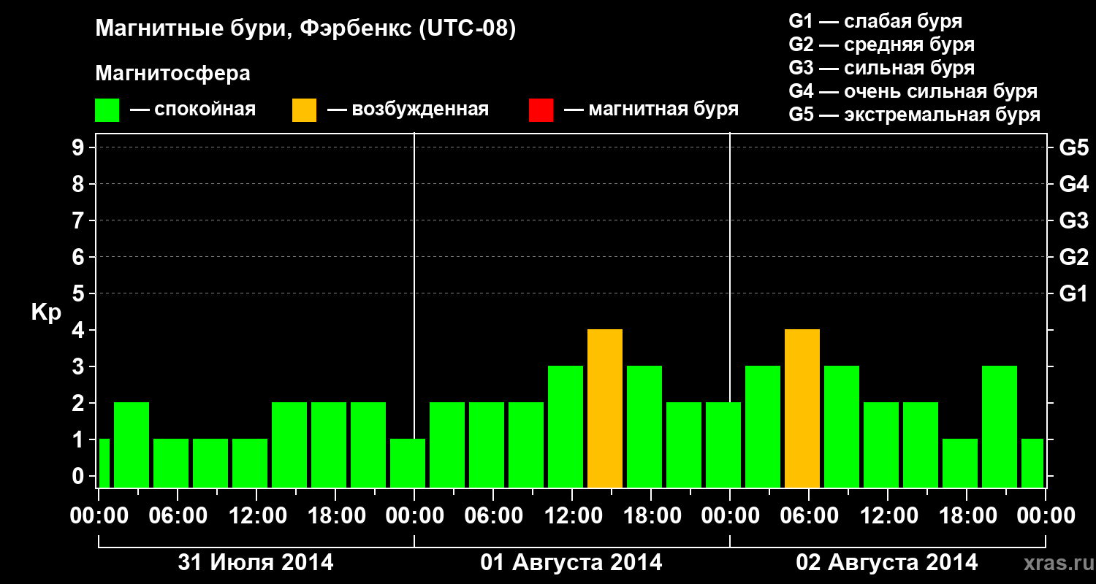
Task: Click the '31 Июля 2014' date label
Action: coord(256,563)
